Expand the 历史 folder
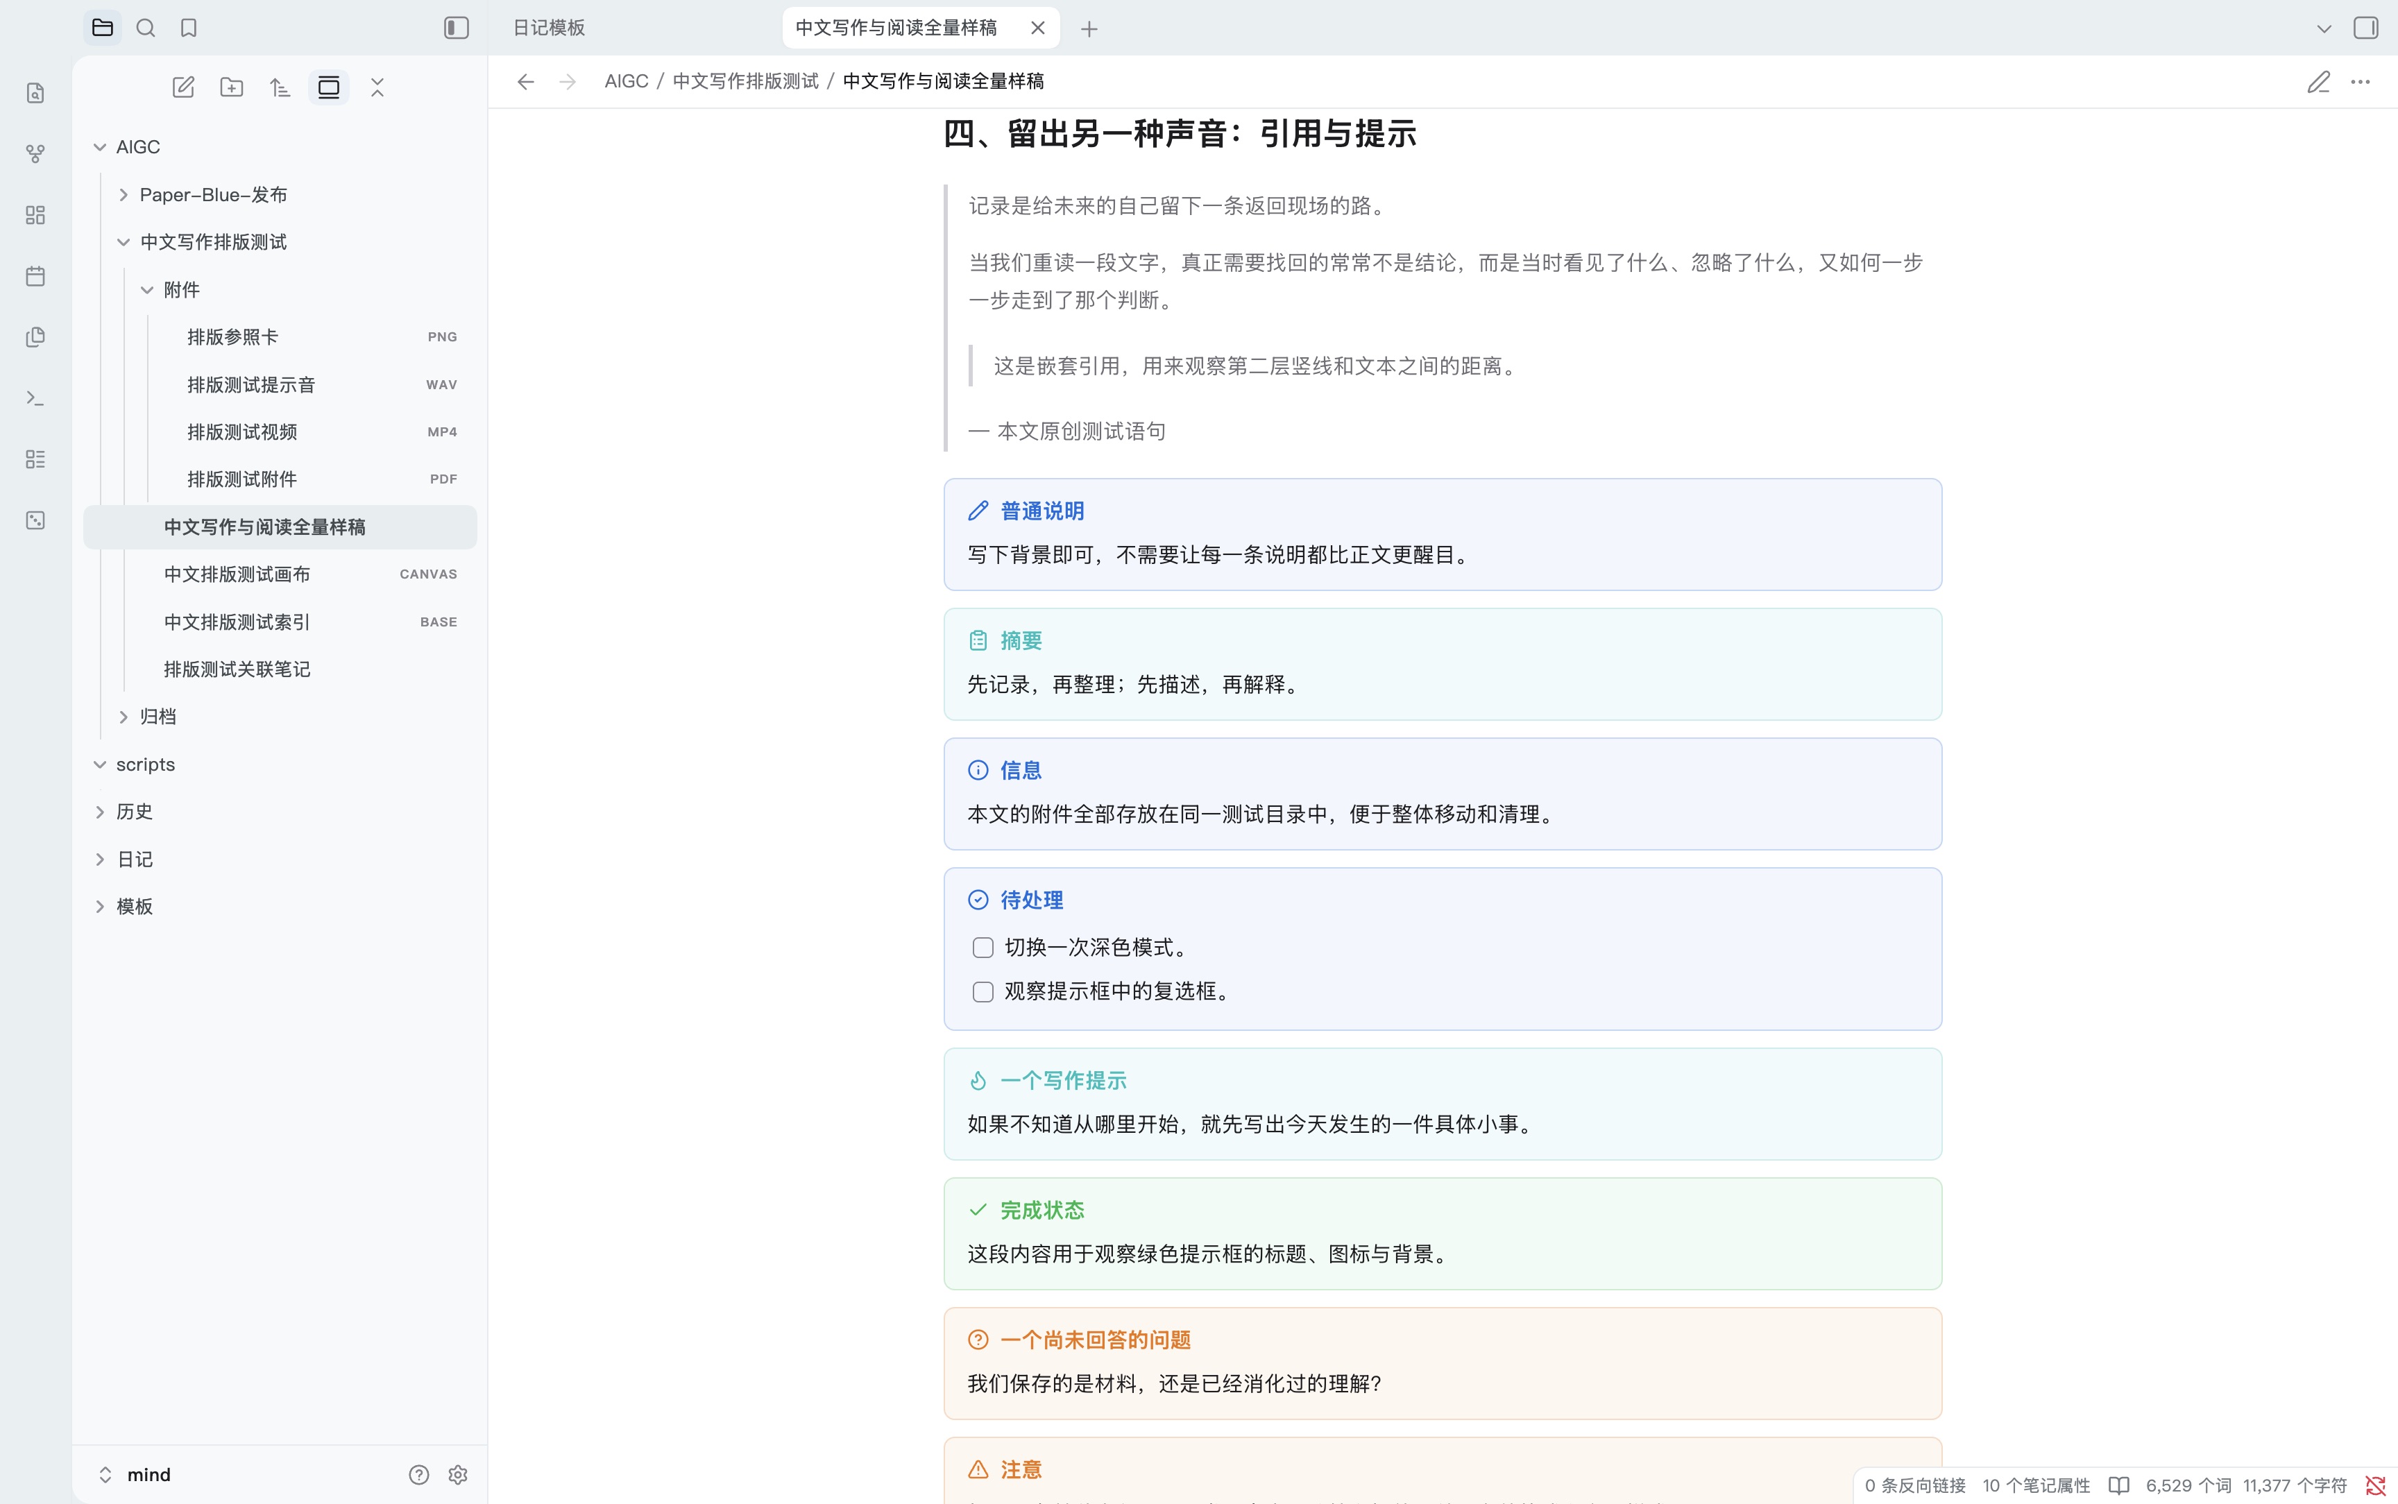 99,812
